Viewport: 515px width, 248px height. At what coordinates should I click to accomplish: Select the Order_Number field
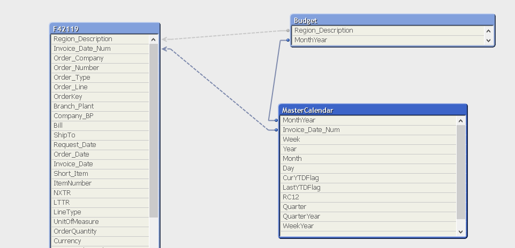(x=100, y=68)
